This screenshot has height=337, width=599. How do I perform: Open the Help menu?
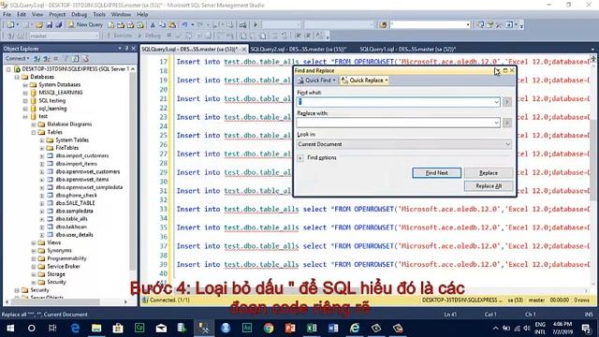[x=142, y=15]
